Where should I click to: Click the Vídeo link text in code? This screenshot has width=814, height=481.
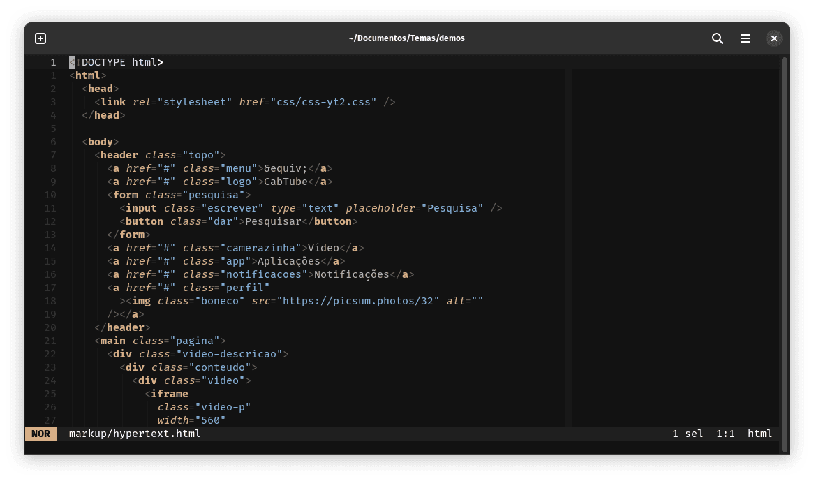click(x=323, y=248)
